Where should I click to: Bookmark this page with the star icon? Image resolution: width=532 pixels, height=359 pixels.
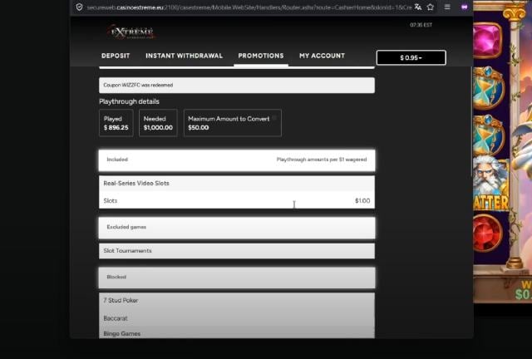tap(431, 7)
